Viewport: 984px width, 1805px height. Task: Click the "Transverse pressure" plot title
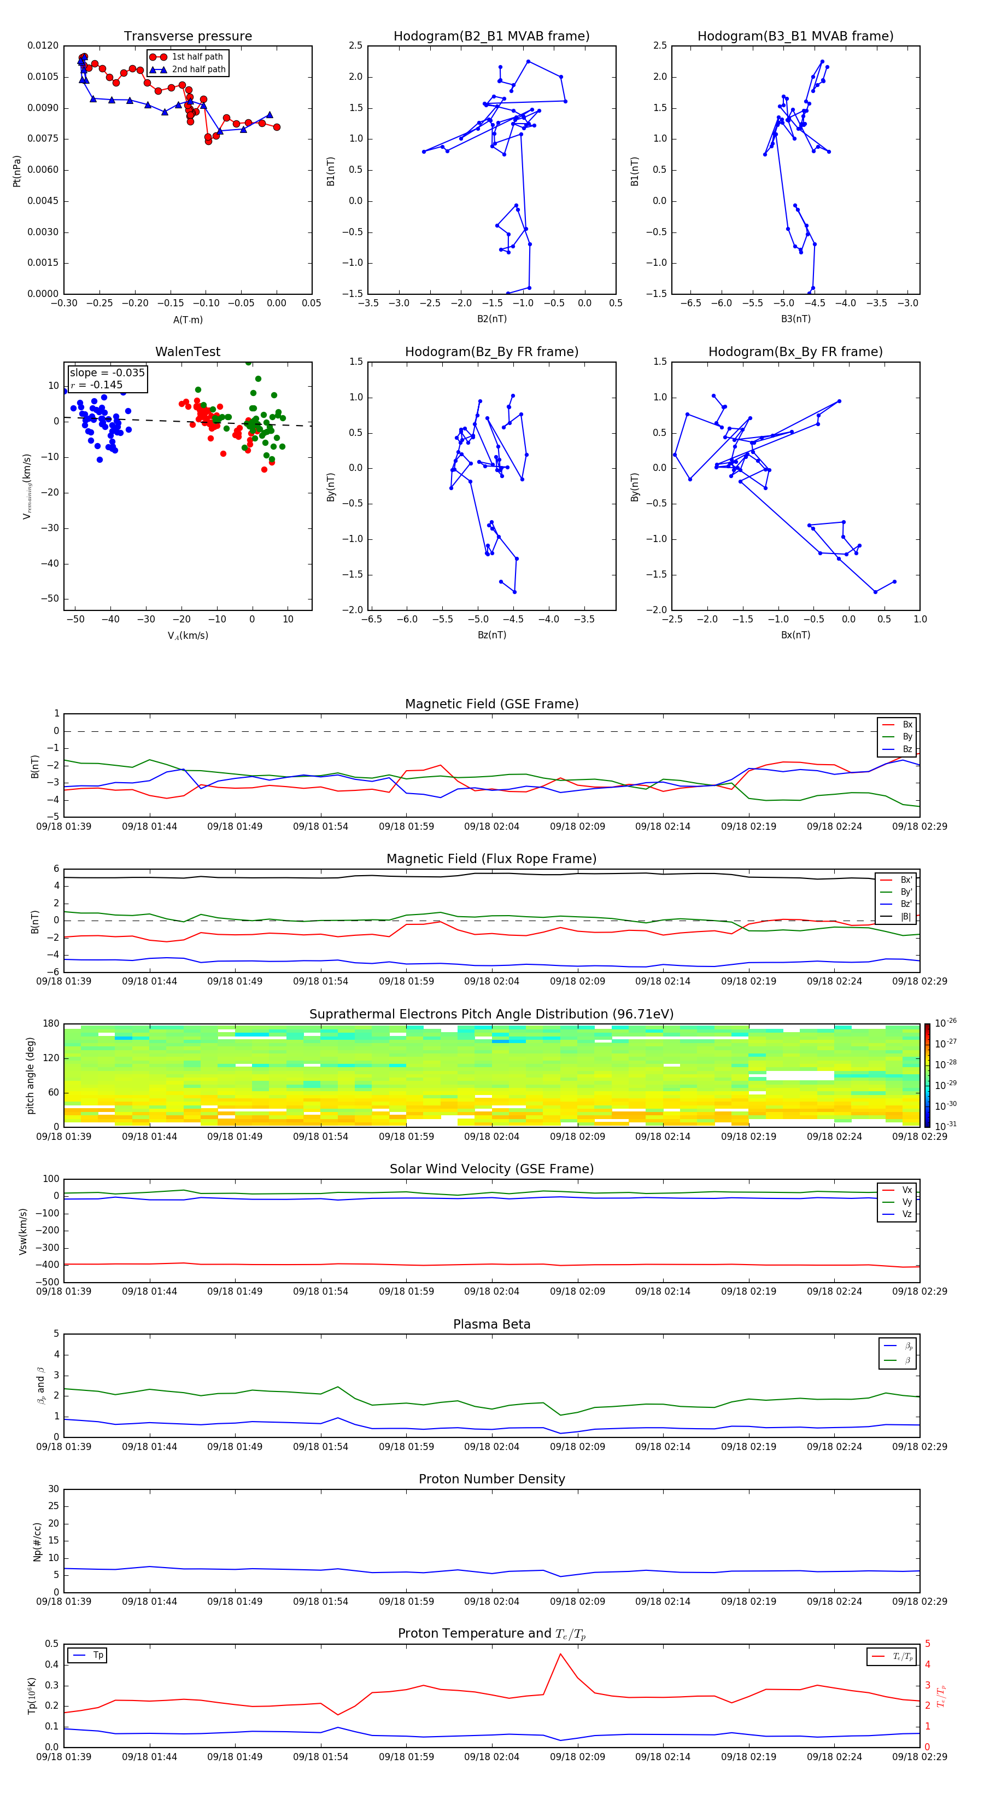tap(188, 37)
